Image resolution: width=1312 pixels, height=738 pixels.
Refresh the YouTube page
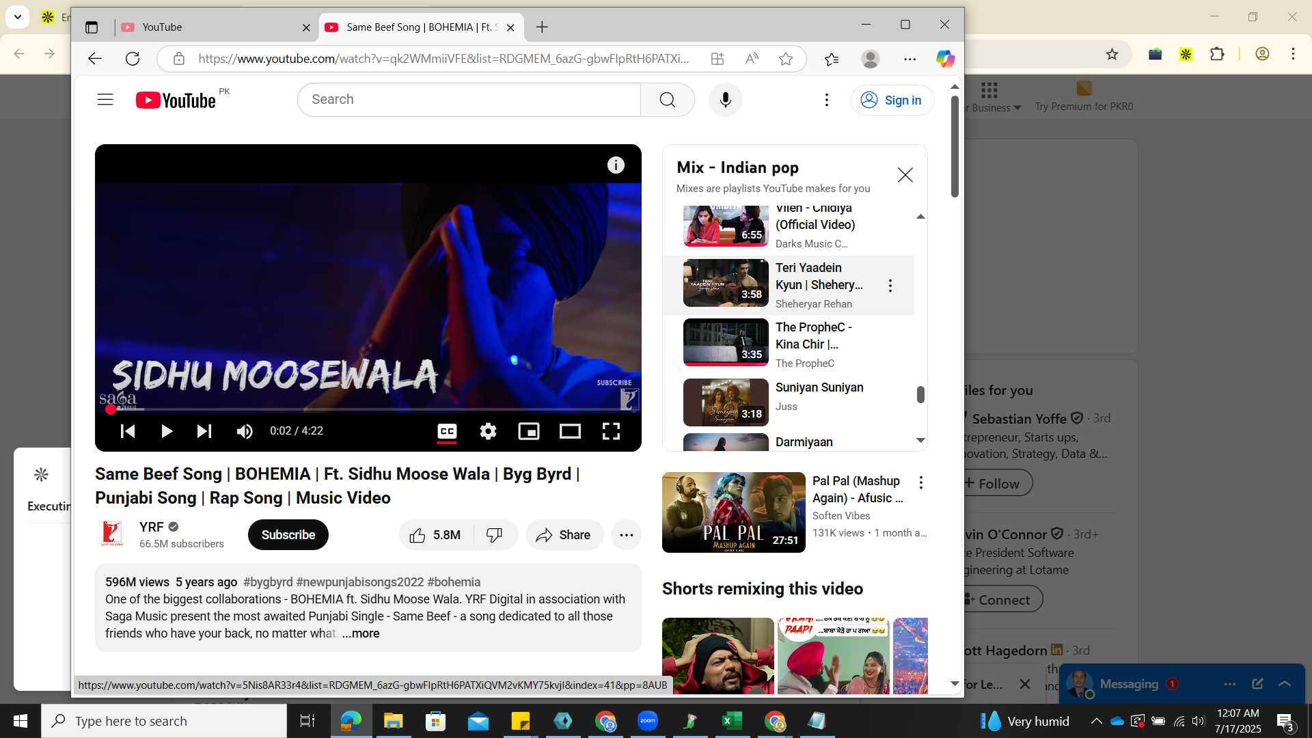click(x=133, y=59)
